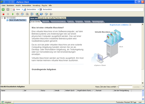This screenshot has height=104, width=145.
Task: Click the host server icon in tree
Action: point(5,18)
